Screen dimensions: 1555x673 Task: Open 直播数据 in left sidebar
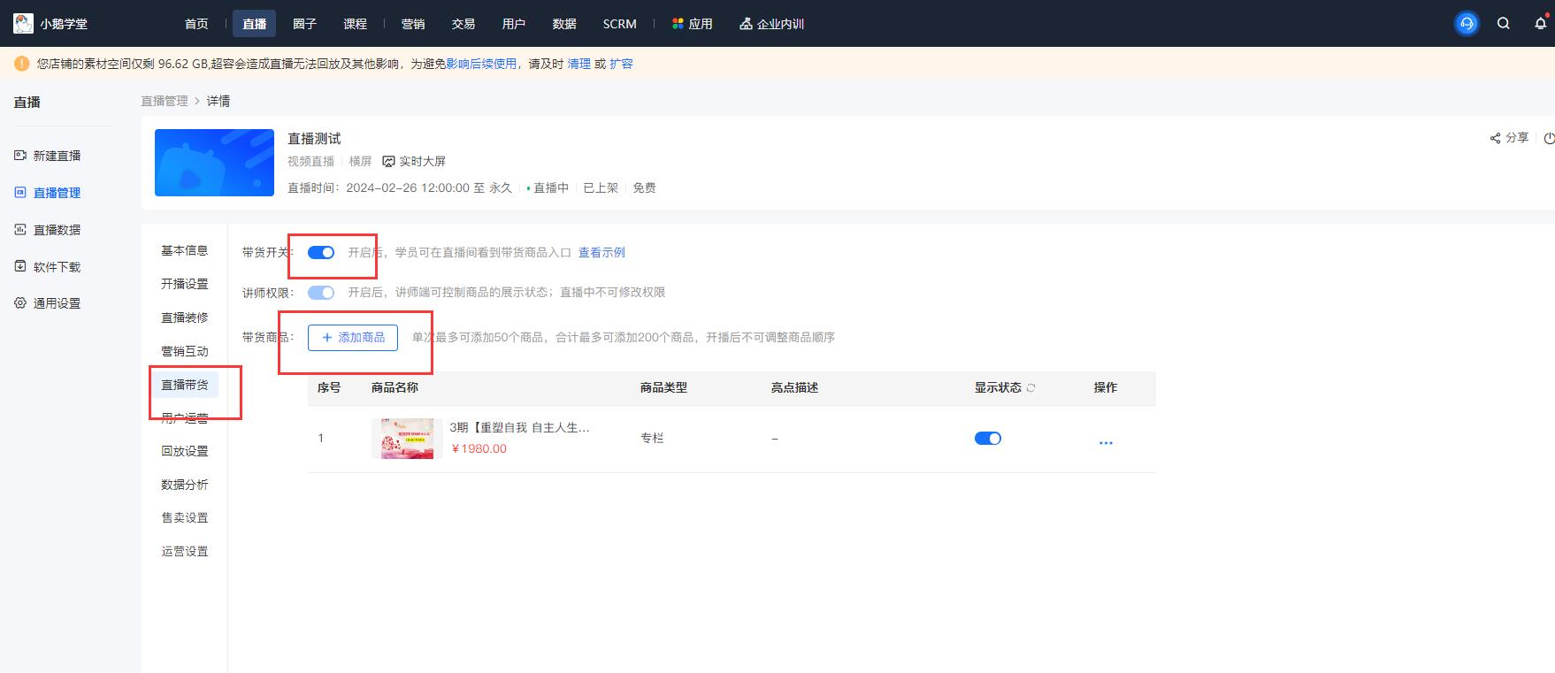point(57,230)
